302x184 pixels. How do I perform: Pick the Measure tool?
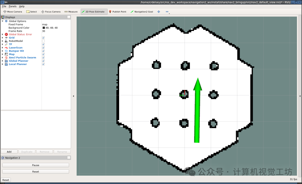click(71, 12)
